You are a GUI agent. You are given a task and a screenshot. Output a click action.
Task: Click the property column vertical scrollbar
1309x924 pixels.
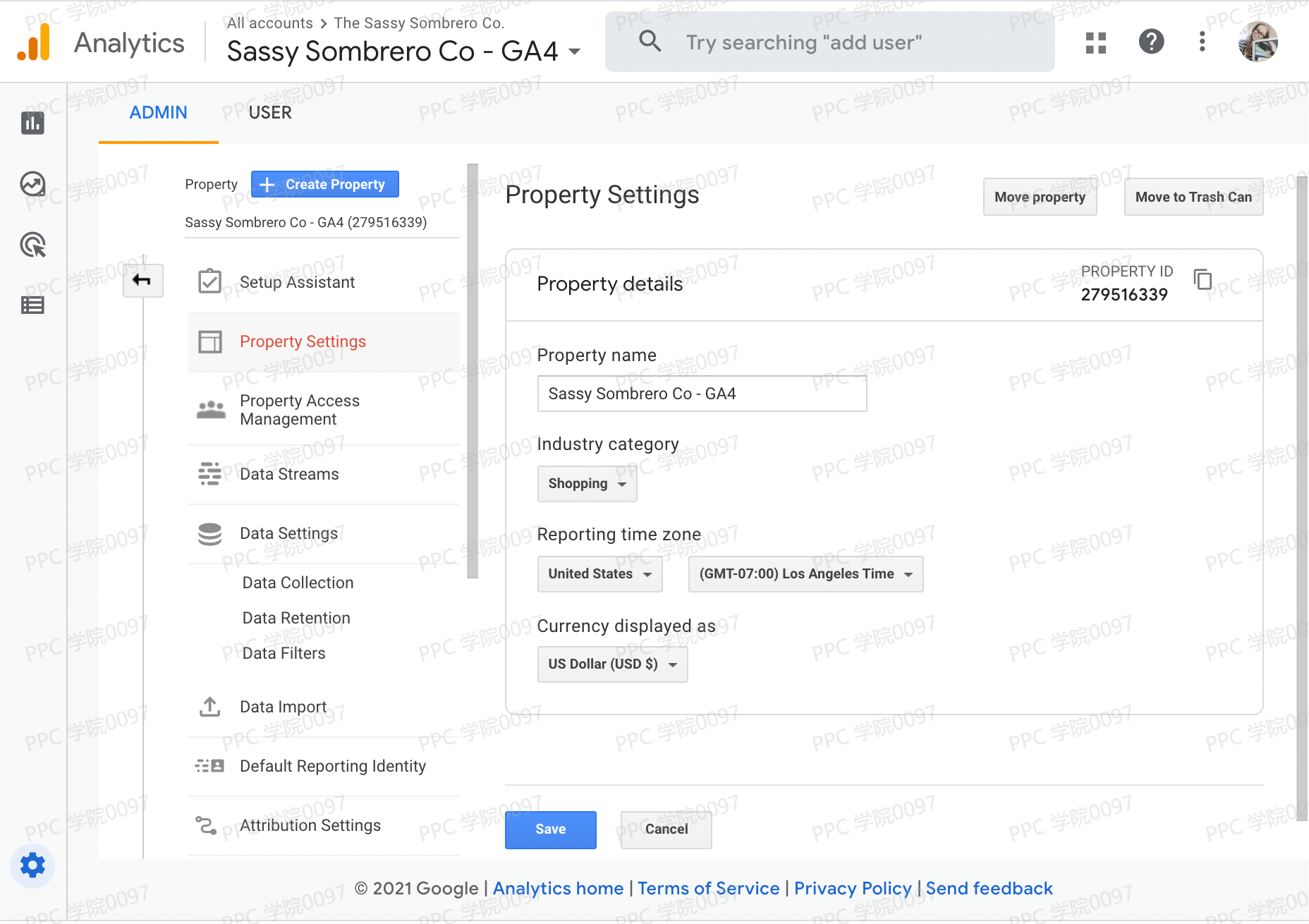pos(473,371)
